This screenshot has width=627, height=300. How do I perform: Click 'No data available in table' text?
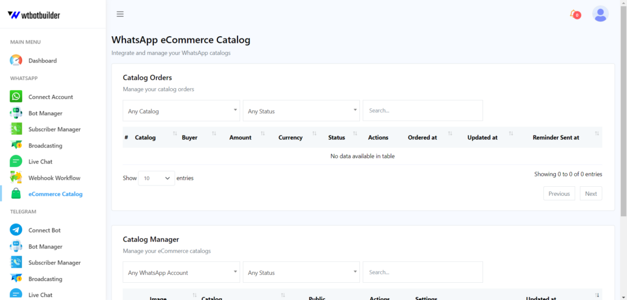click(x=362, y=156)
